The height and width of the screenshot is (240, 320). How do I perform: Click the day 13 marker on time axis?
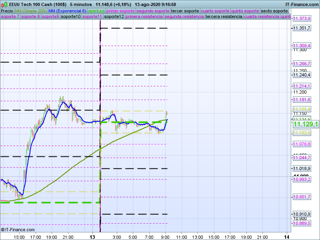pos(93,237)
